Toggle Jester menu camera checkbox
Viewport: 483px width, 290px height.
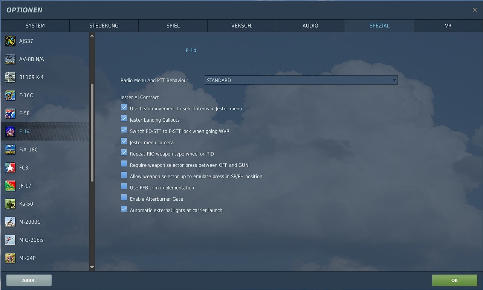click(124, 141)
